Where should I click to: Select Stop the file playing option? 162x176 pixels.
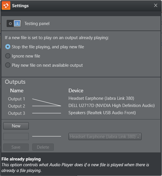[x=8, y=47]
